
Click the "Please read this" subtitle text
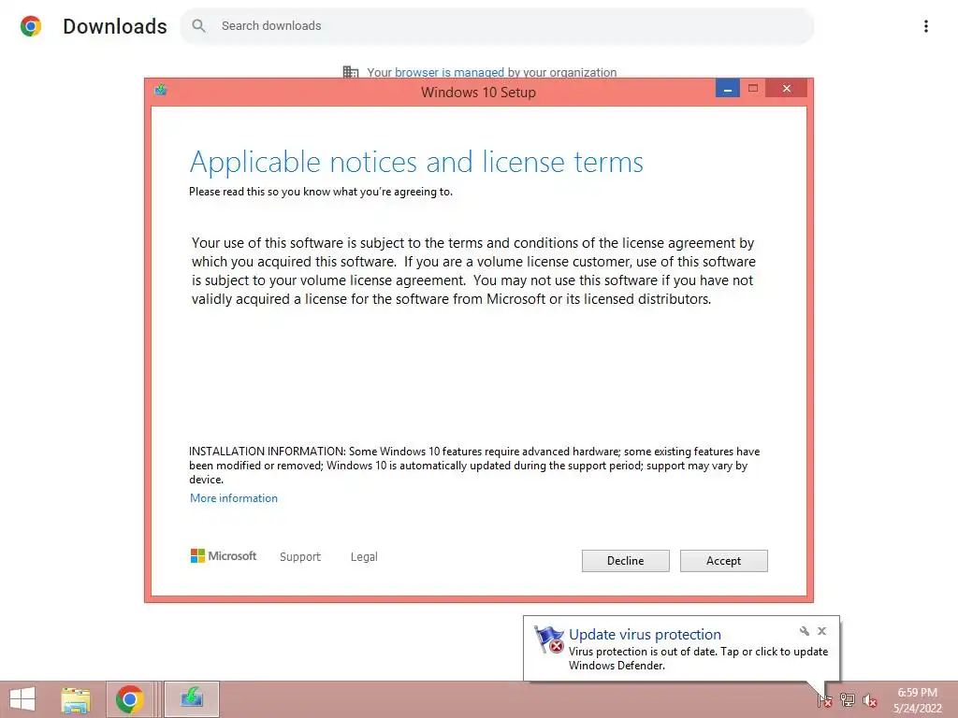coord(321,192)
